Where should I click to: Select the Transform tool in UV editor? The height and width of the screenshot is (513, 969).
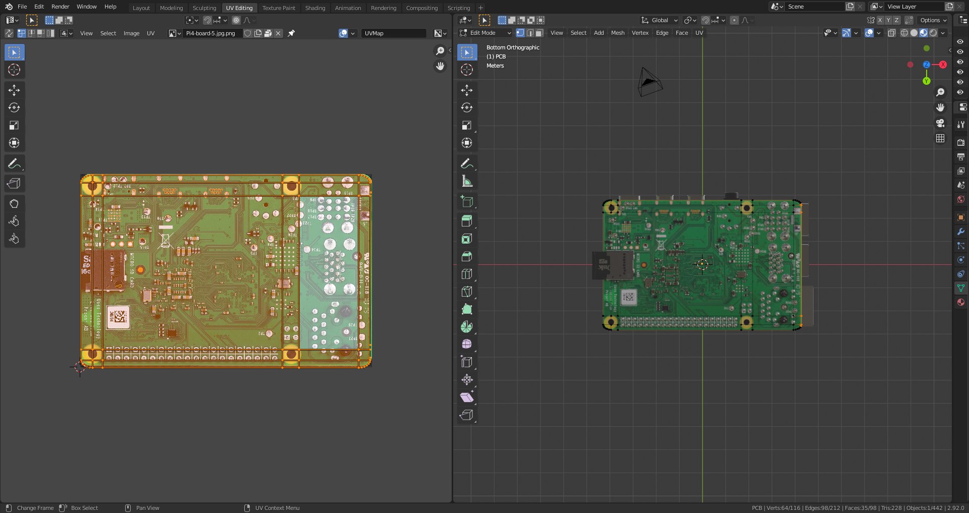point(14,143)
